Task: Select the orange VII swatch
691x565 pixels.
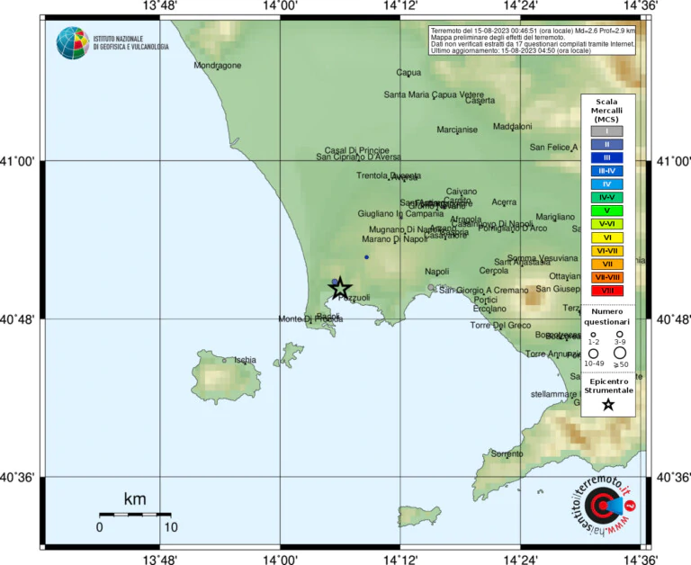Action: pos(606,264)
